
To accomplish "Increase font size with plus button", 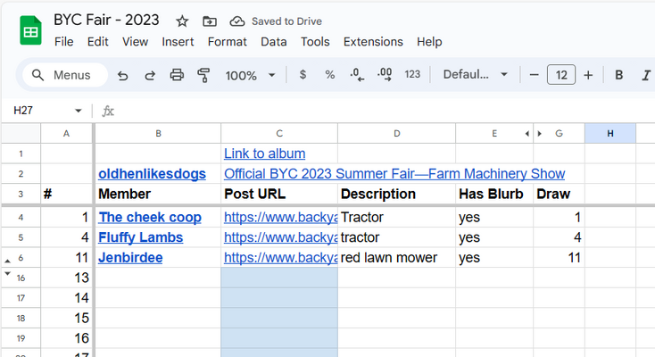I will [x=588, y=75].
